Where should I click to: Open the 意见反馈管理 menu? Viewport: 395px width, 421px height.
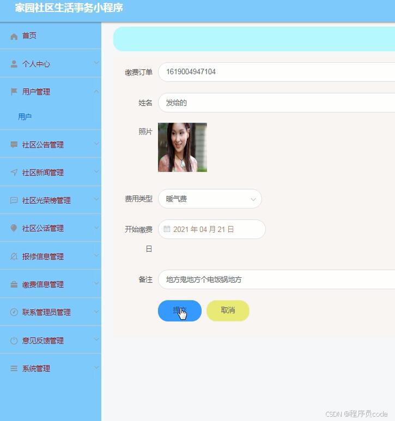coord(51,340)
